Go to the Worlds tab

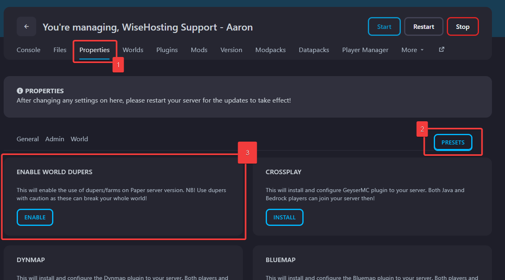(x=133, y=50)
